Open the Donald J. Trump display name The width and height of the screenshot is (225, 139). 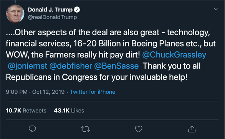pyautogui.click(x=50, y=10)
